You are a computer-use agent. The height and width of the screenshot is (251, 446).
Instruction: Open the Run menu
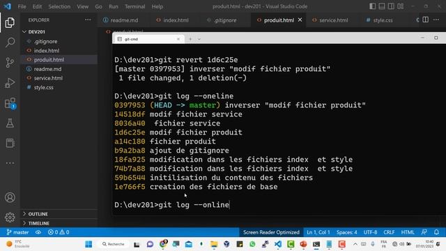point(113,6)
